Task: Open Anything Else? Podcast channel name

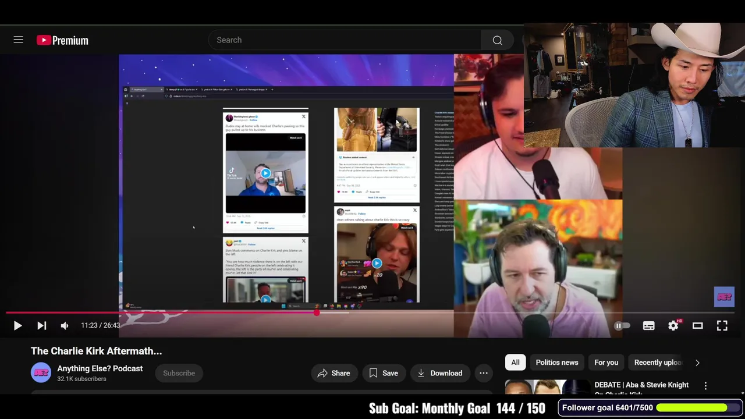Action: (x=100, y=368)
